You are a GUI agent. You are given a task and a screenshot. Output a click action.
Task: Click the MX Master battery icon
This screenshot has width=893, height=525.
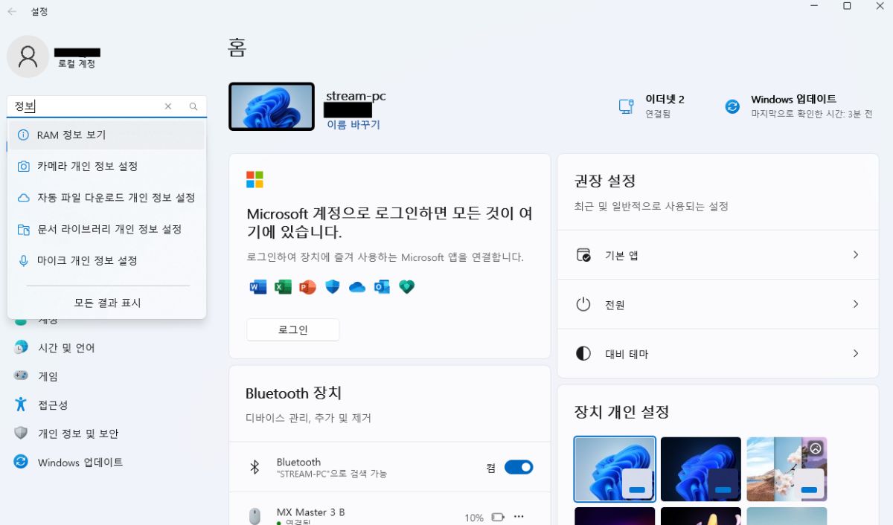click(498, 517)
